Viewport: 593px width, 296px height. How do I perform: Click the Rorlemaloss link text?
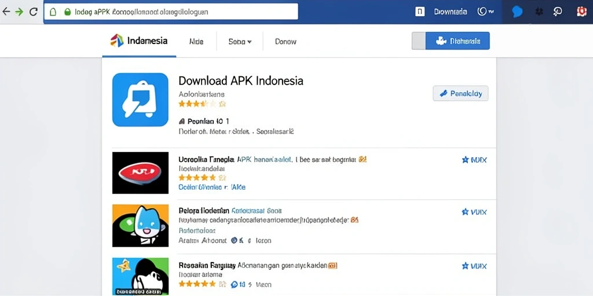(197, 230)
